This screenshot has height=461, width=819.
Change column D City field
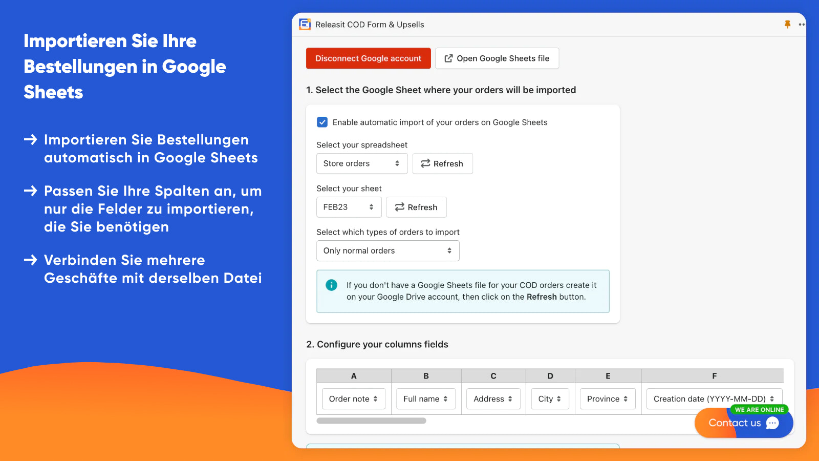tap(550, 399)
